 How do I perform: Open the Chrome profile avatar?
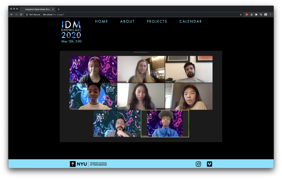(x=266, y=15)
